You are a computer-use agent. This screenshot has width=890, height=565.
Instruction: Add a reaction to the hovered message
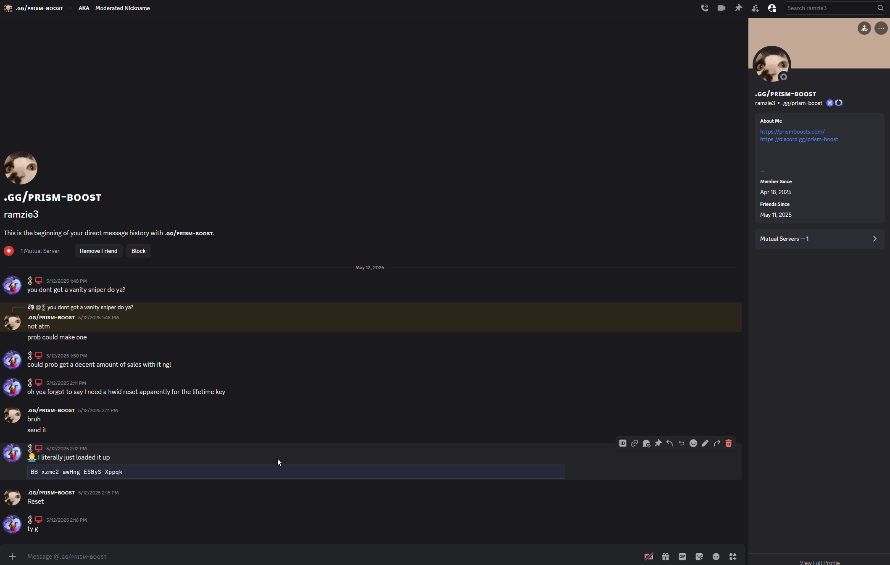(693, 443)
